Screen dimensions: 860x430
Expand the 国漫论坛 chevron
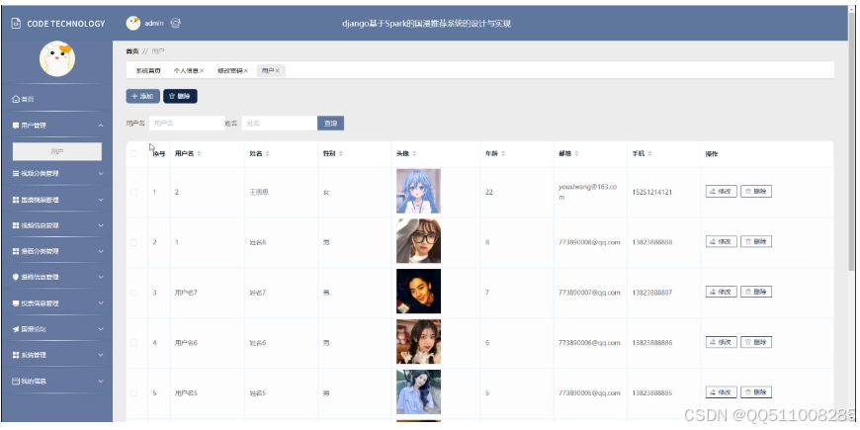(101, 329)
